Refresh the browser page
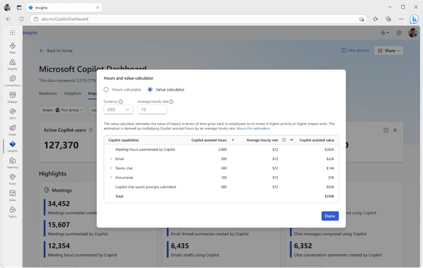423x268 pixels. 21,19
